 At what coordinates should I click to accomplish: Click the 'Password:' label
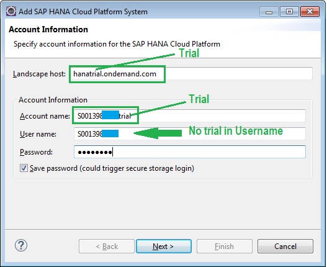pos(36,152)
